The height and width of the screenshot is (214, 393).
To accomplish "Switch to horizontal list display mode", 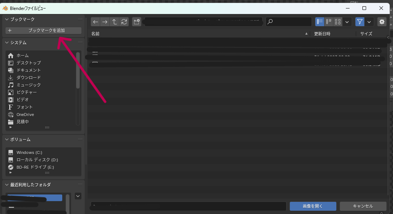I will pos(329,22).
